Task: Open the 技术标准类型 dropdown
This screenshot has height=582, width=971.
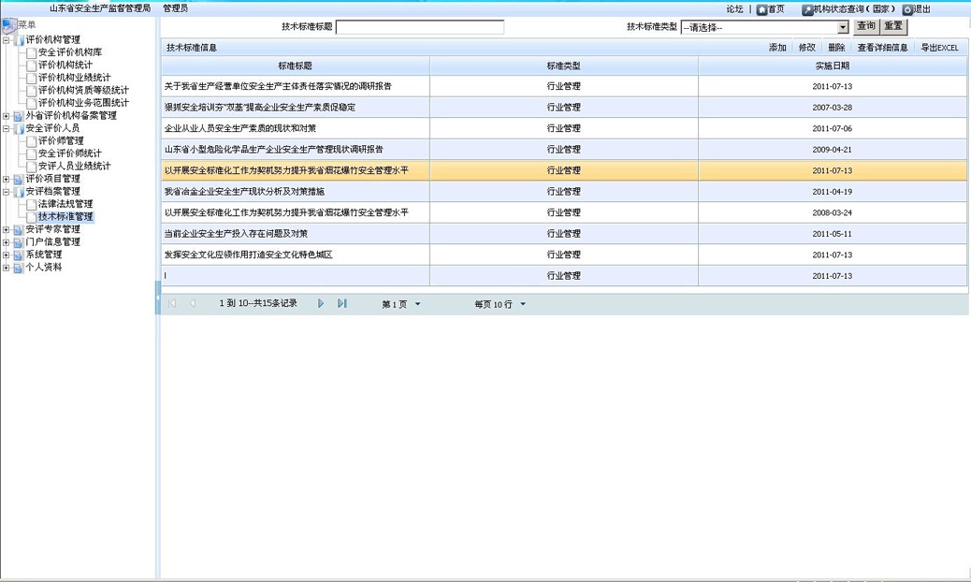Action: pos(842,28)
